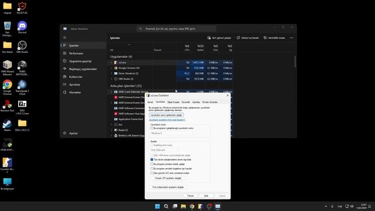Select the PUBG BATTLEGROUNDS desktop shortcut
Viewport: 375px width, 211px height.
point(22,68)
